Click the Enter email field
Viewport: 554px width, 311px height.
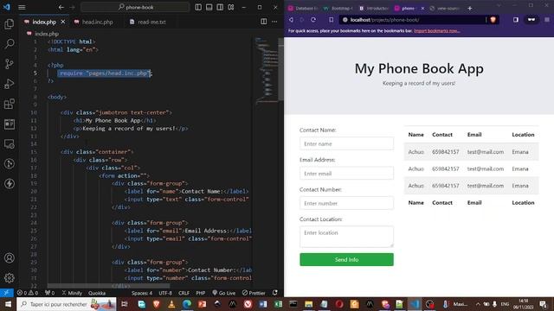point(346,173)
